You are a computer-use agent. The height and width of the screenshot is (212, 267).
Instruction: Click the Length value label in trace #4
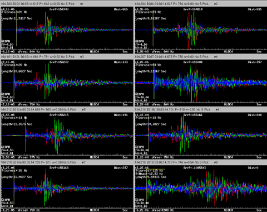pyautogui.click(x=151, y=71)
